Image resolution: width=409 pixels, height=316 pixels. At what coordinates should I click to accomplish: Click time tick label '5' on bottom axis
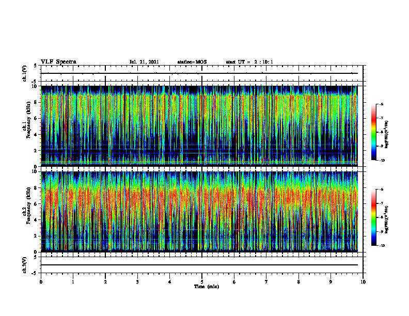pyautogui.click(x=202, y=282)
